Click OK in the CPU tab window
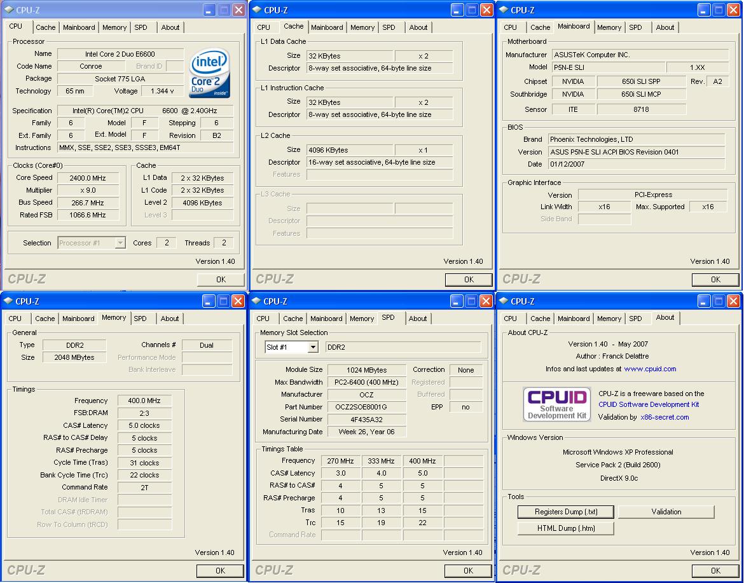 coord(221,279)
